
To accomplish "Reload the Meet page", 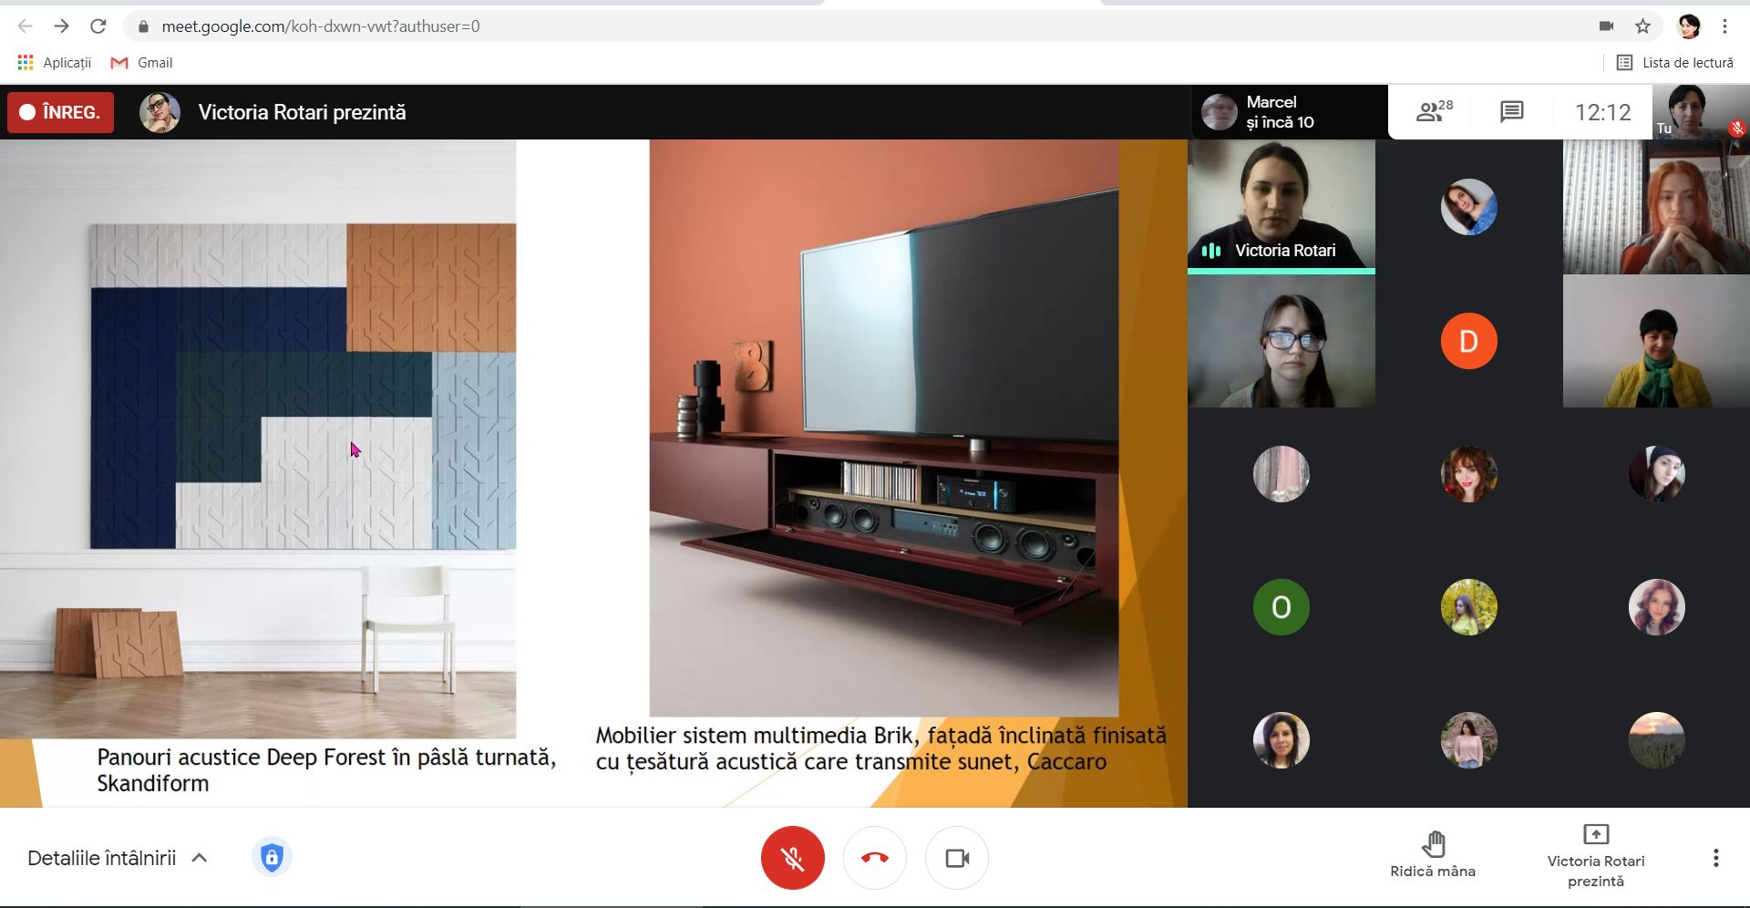I will click(x=98, y=26).
